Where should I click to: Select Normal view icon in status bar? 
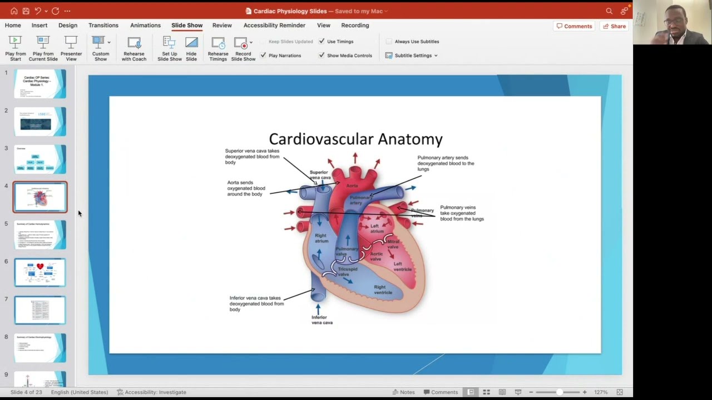471,392
